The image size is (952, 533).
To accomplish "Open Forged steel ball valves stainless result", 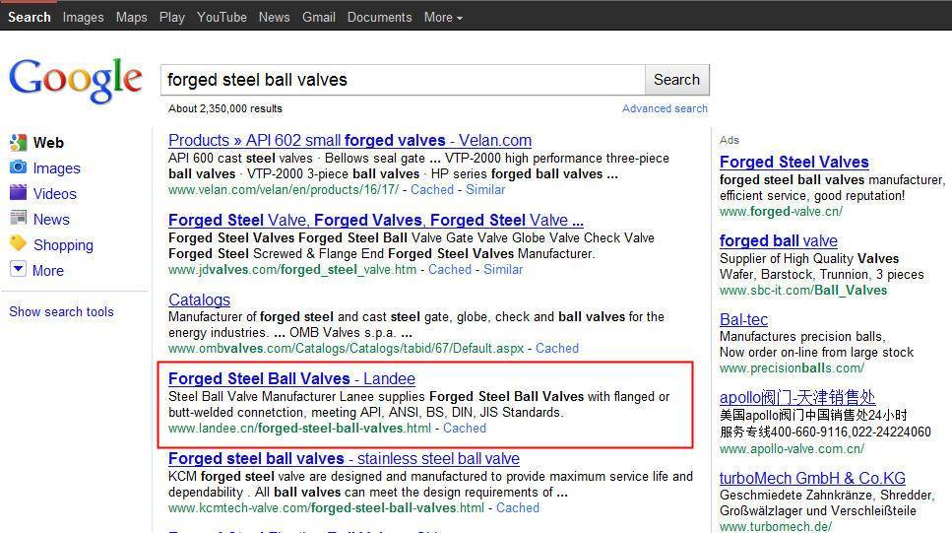I will click(x=344, y=458).
